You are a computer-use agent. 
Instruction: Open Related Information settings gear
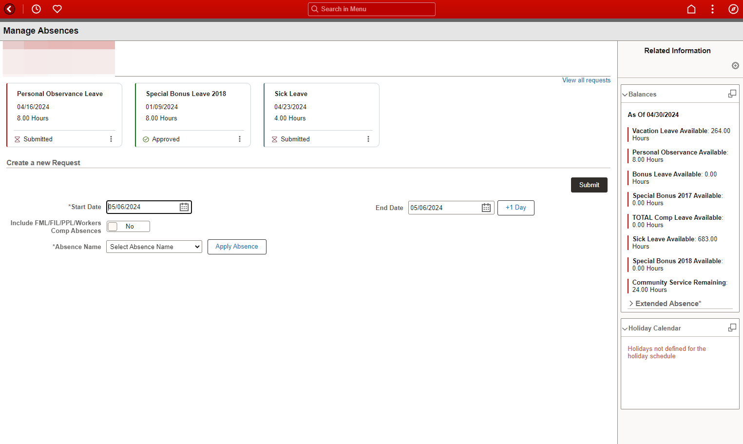tap(735, 66)
